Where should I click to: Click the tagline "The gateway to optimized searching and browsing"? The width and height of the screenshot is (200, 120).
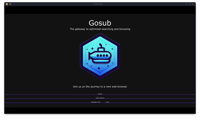100,29
